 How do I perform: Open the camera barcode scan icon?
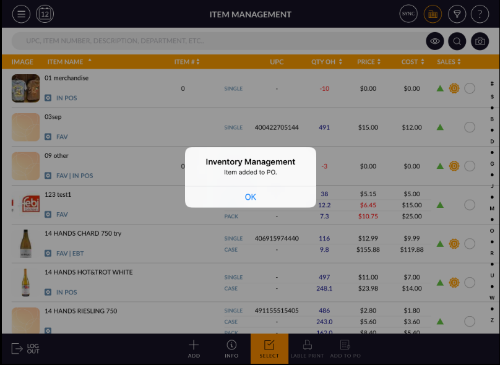(480, 41)
